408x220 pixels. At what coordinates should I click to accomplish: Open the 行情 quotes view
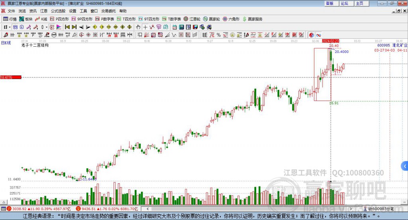[x=10, y=19]
